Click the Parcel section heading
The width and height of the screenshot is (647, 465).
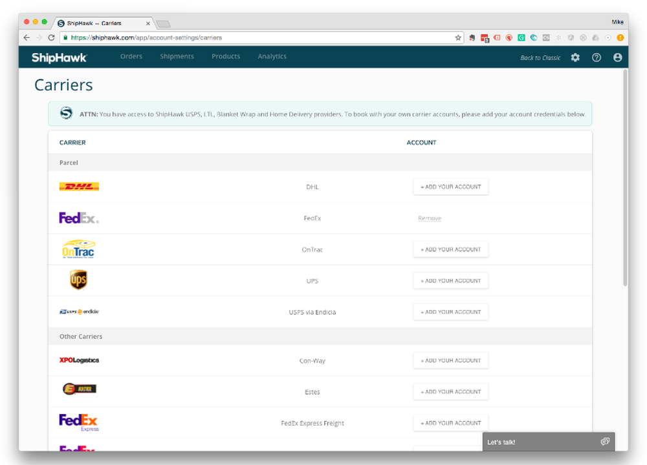69,163
